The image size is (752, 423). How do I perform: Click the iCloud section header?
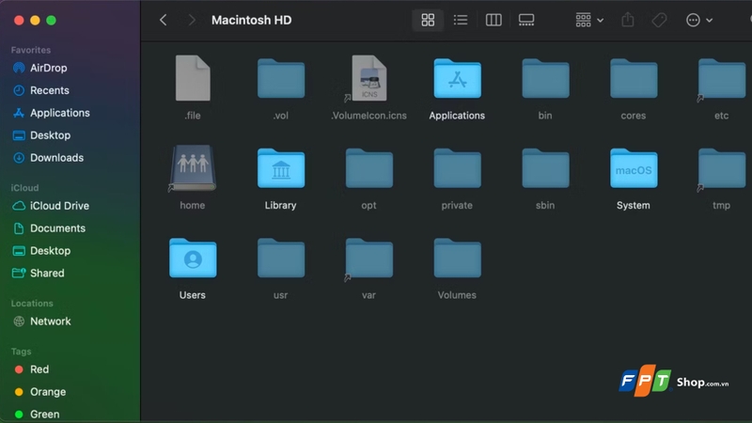click(x=25, y=188)
